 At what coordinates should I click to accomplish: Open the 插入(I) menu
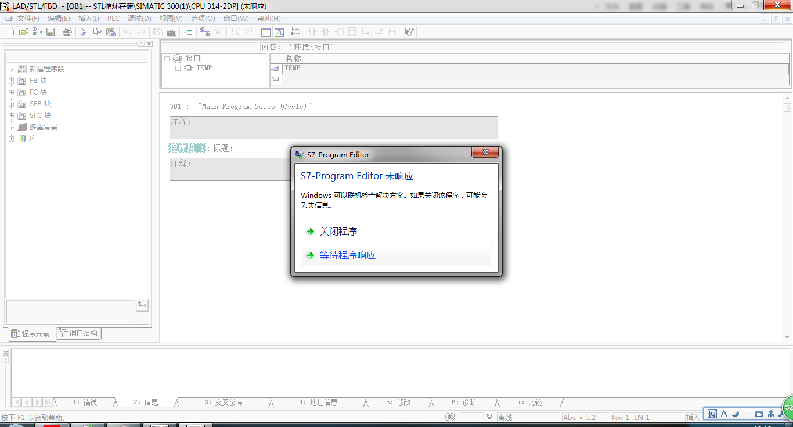89,19
